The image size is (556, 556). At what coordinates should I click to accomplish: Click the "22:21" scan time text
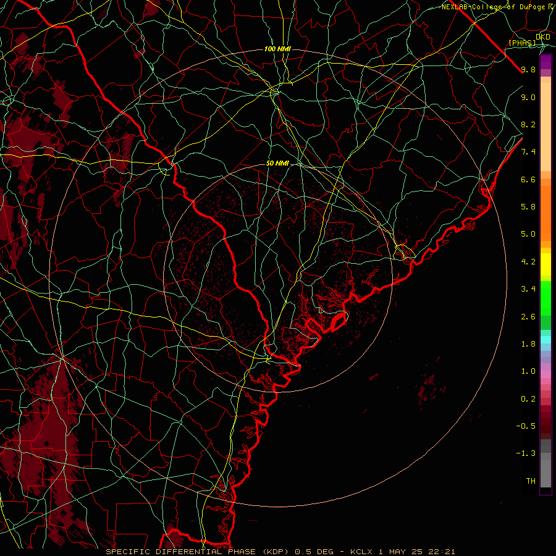(x=442, y=552)
